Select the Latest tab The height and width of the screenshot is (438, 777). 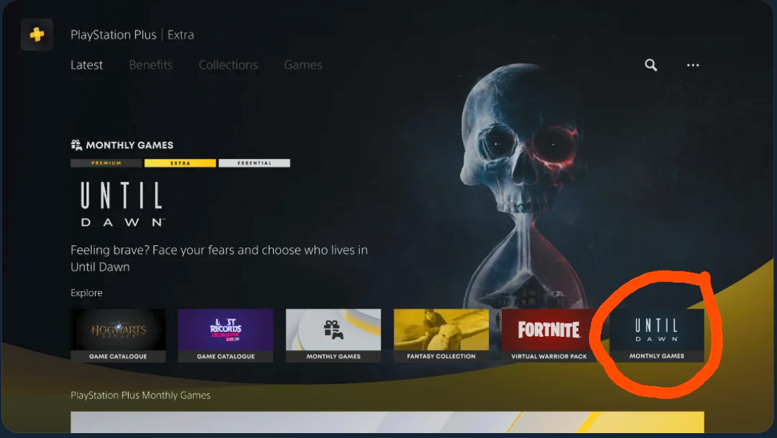87,65
